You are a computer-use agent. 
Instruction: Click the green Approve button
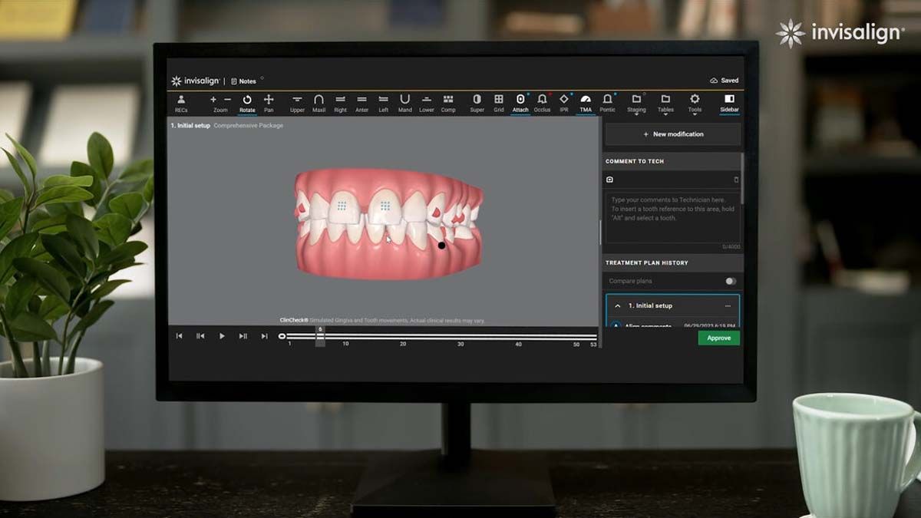coord(718,338)
